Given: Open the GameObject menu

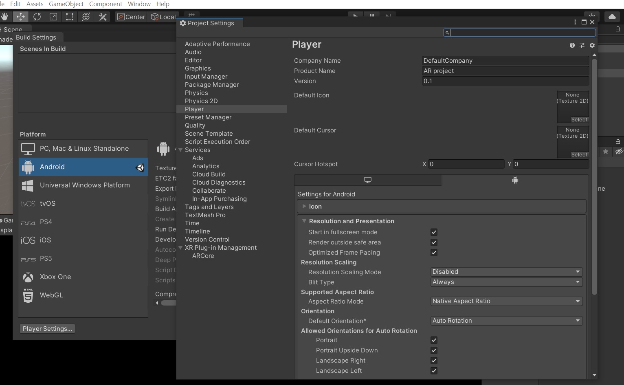Looking at the screenshot, I should [66, 4].
